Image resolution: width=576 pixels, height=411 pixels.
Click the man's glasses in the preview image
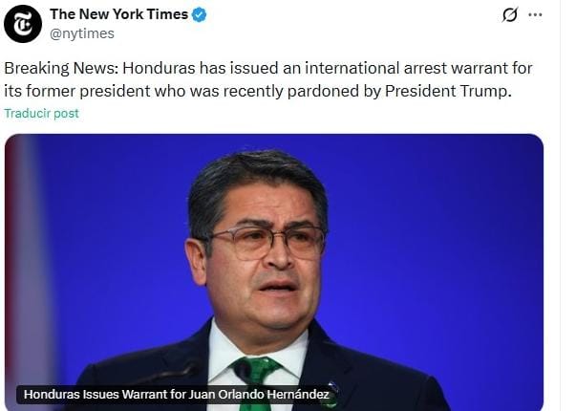267,242
